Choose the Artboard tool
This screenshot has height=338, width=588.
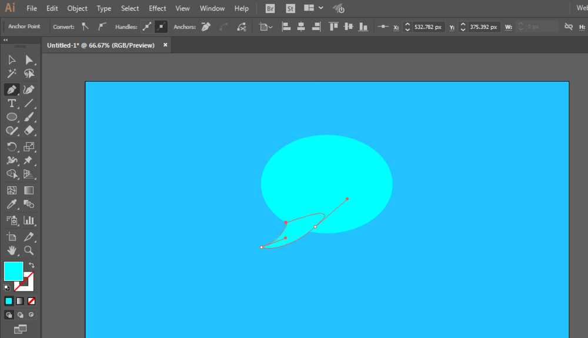click(x=12, y=236)
